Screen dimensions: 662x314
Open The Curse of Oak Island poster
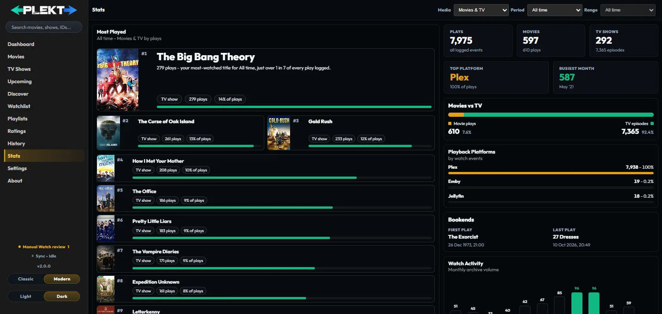[x=108, y=133]
